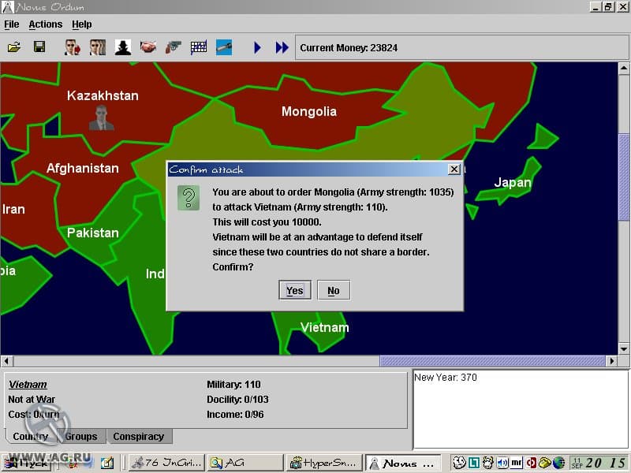Click the horizontal scrollbar thumb
Viewport: 631px width, 473px height.
492,361
